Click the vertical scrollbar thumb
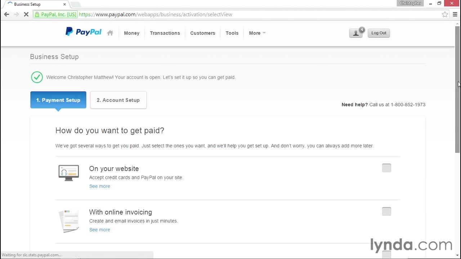 point(457,90)
